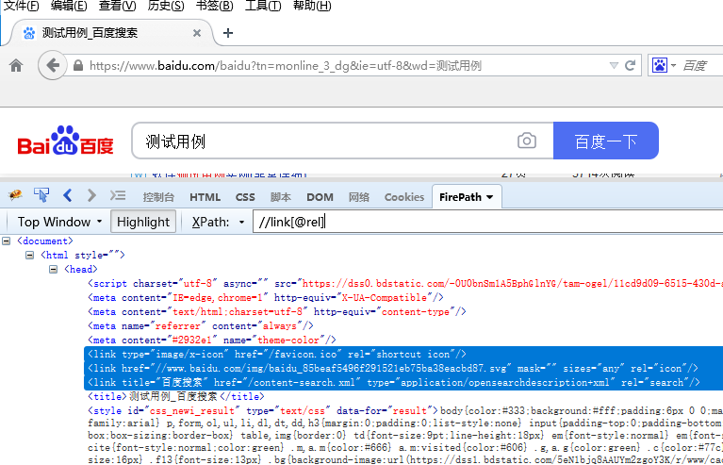The height and width of the screenshot is (465, 723).
Task: Open Firebug command line popup icon
Action: click(x=118, y=195)
